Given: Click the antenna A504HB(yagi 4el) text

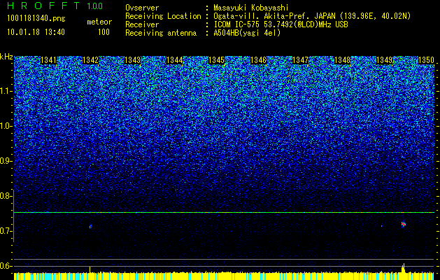Looking at the screenshot, I should tap(247, 33).
